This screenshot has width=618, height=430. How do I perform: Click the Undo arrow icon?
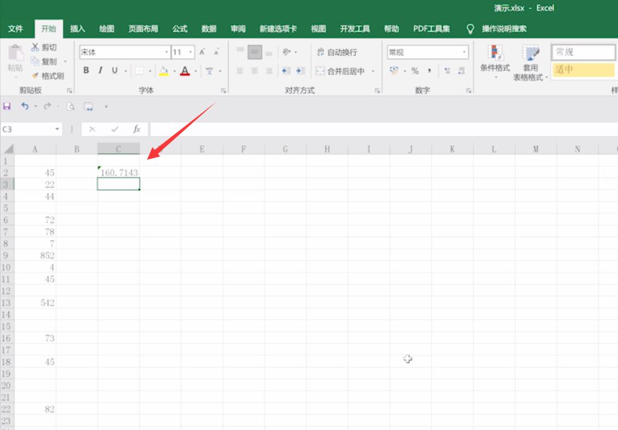point(25,106)
